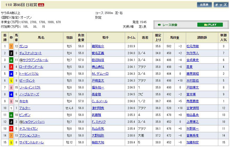Open trainer link 角居勝彦
230x147 pixels.
192,102
